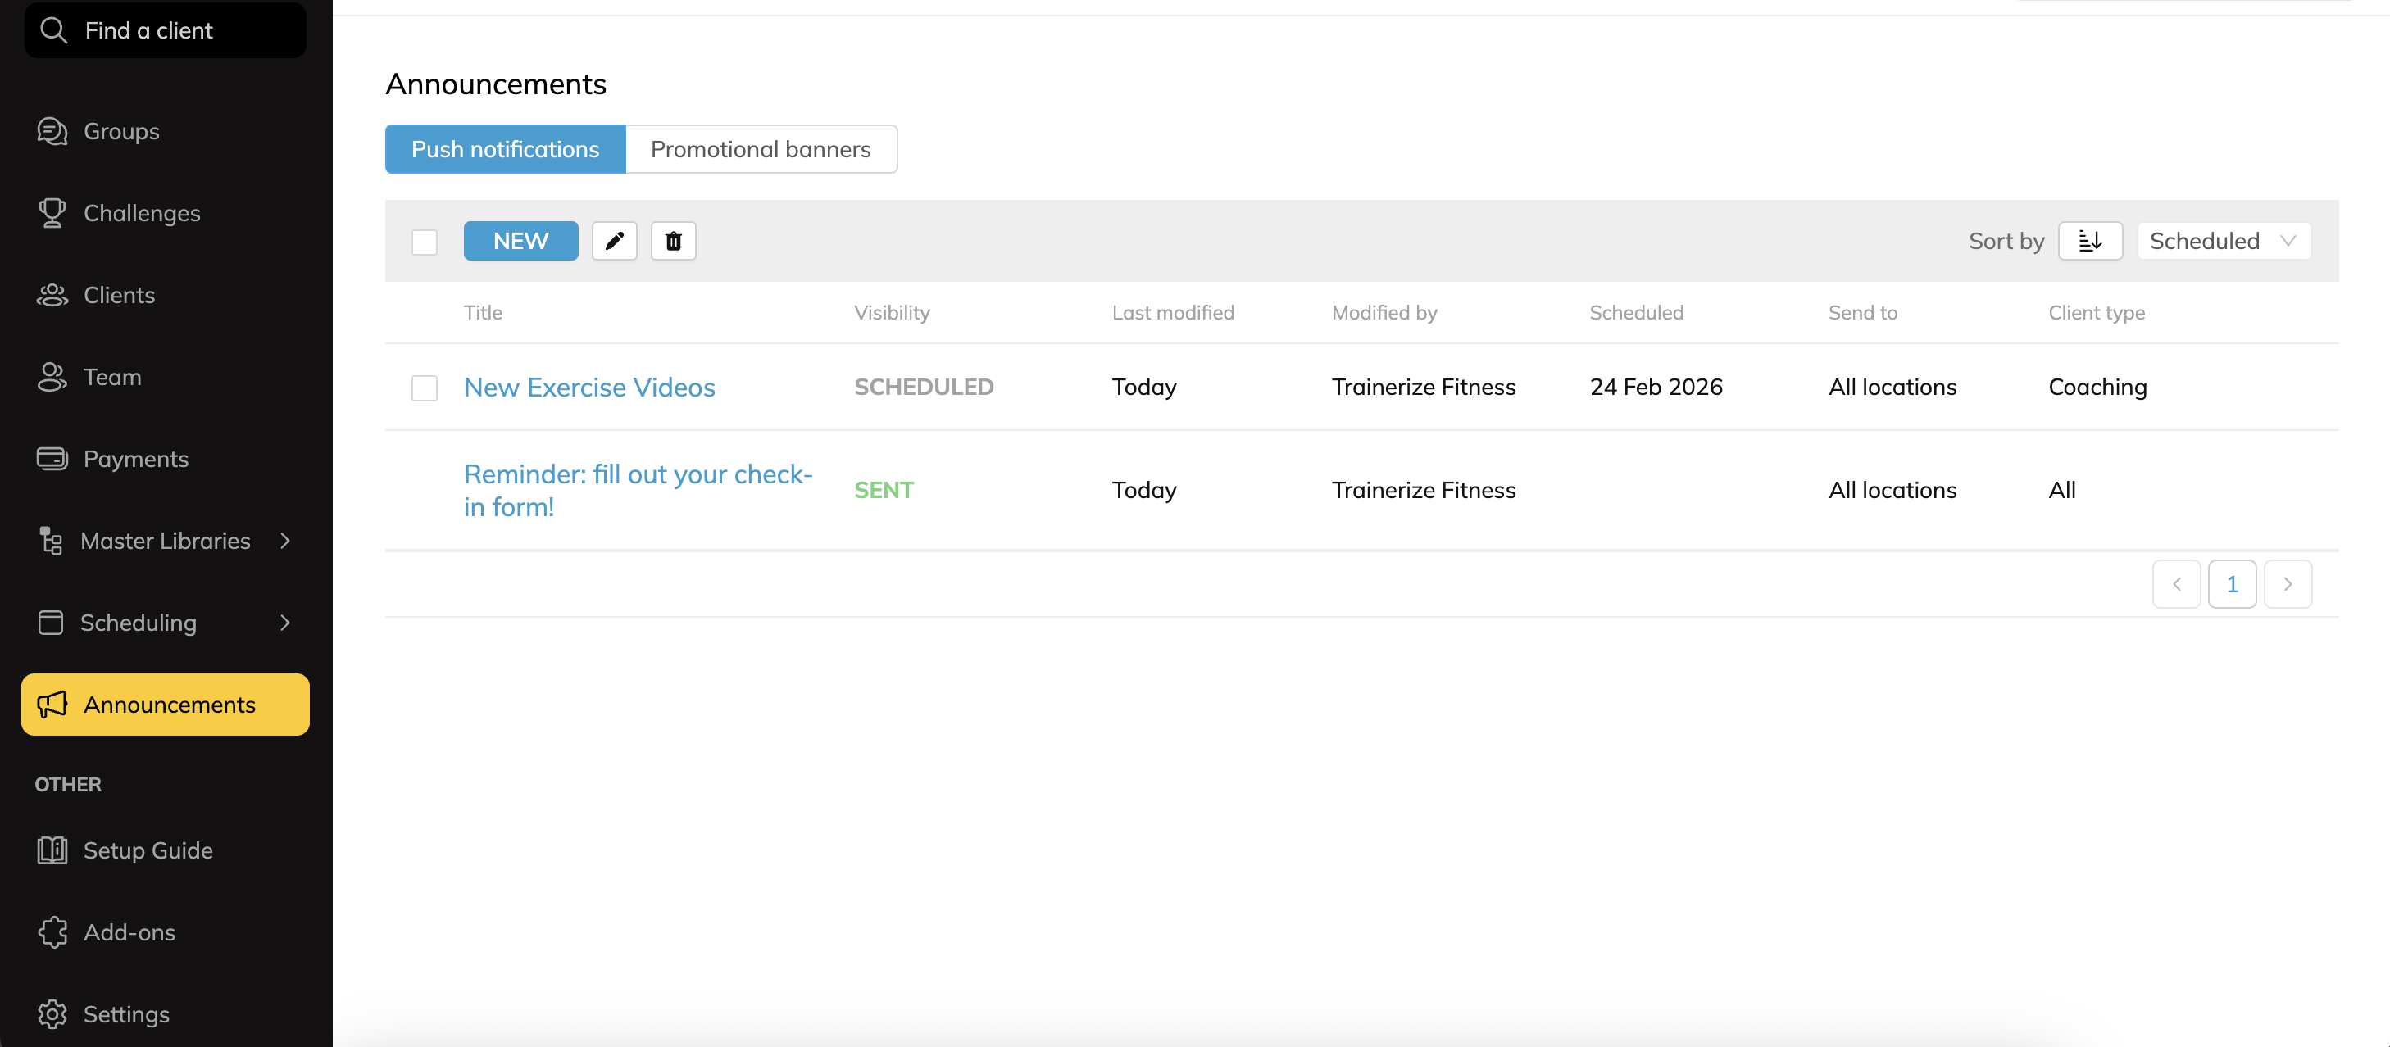Expand Master Libraries submenu chevron

(285, 541)
